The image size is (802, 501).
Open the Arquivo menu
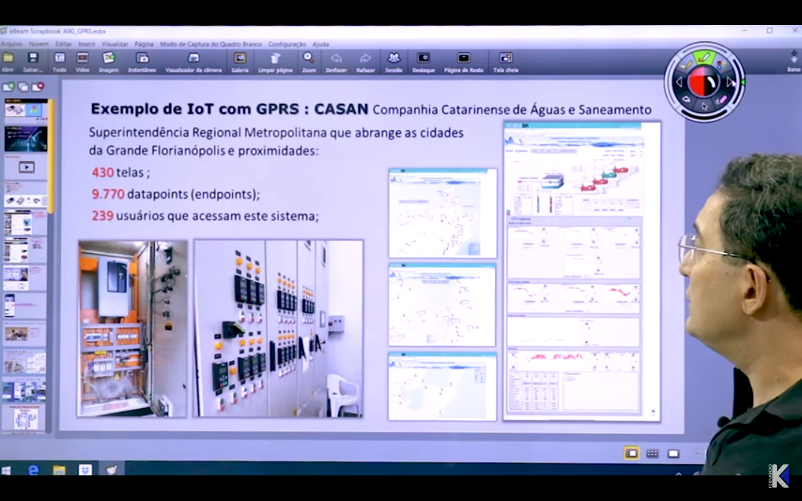click(x=11, y=44)
